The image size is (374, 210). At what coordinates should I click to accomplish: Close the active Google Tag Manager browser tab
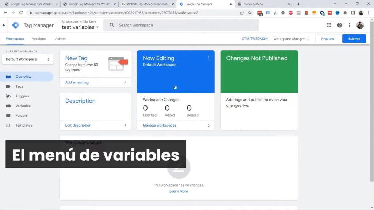pyautogui.click(x=231, y=4)
